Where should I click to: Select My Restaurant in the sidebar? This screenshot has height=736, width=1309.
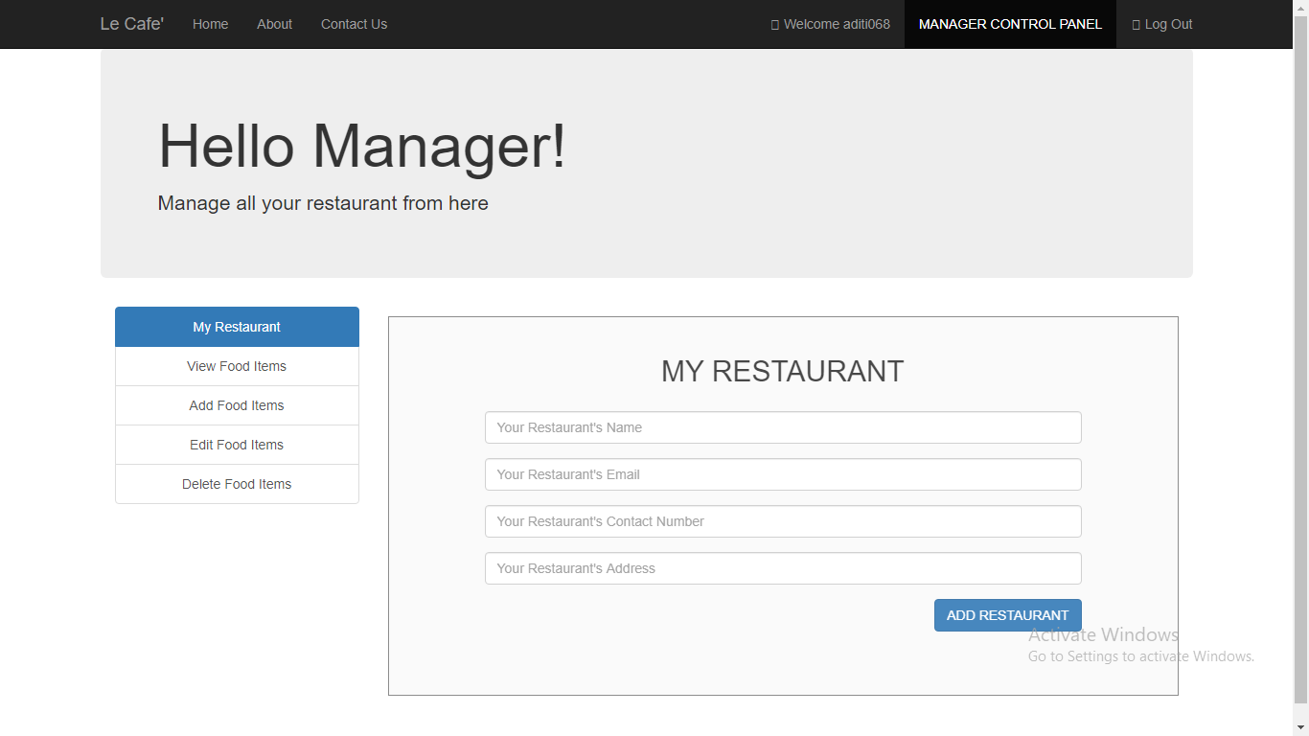[236, 327]
